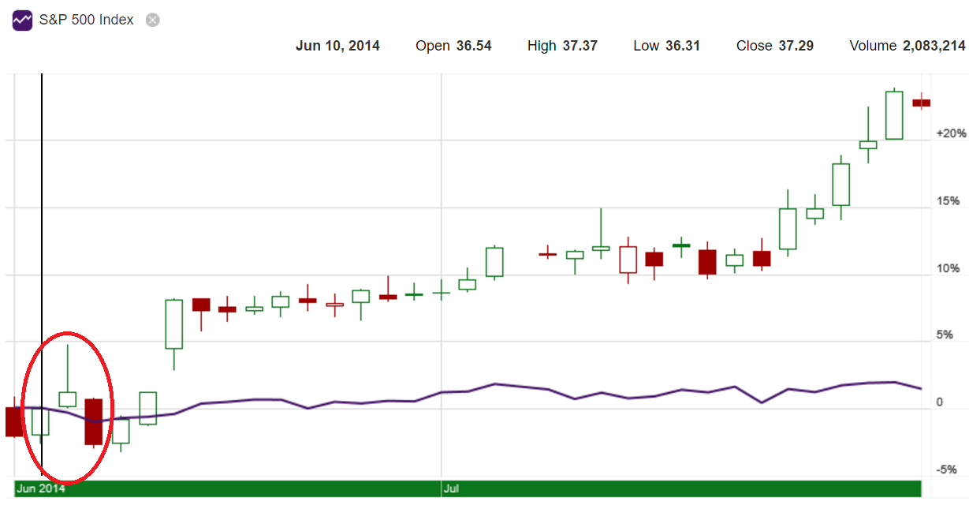Click the last small red candlestick above +20%
Viewport: 969px width, 505px height.
pos(921,103)
